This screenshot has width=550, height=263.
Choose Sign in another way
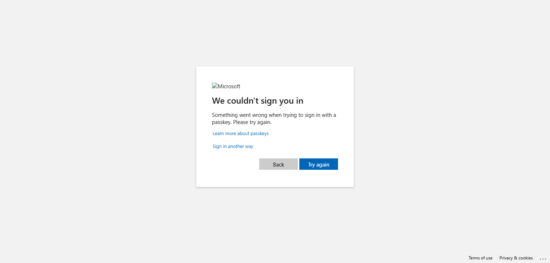point(233,146)
